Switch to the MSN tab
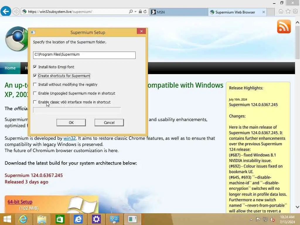 tap(178, 12)
